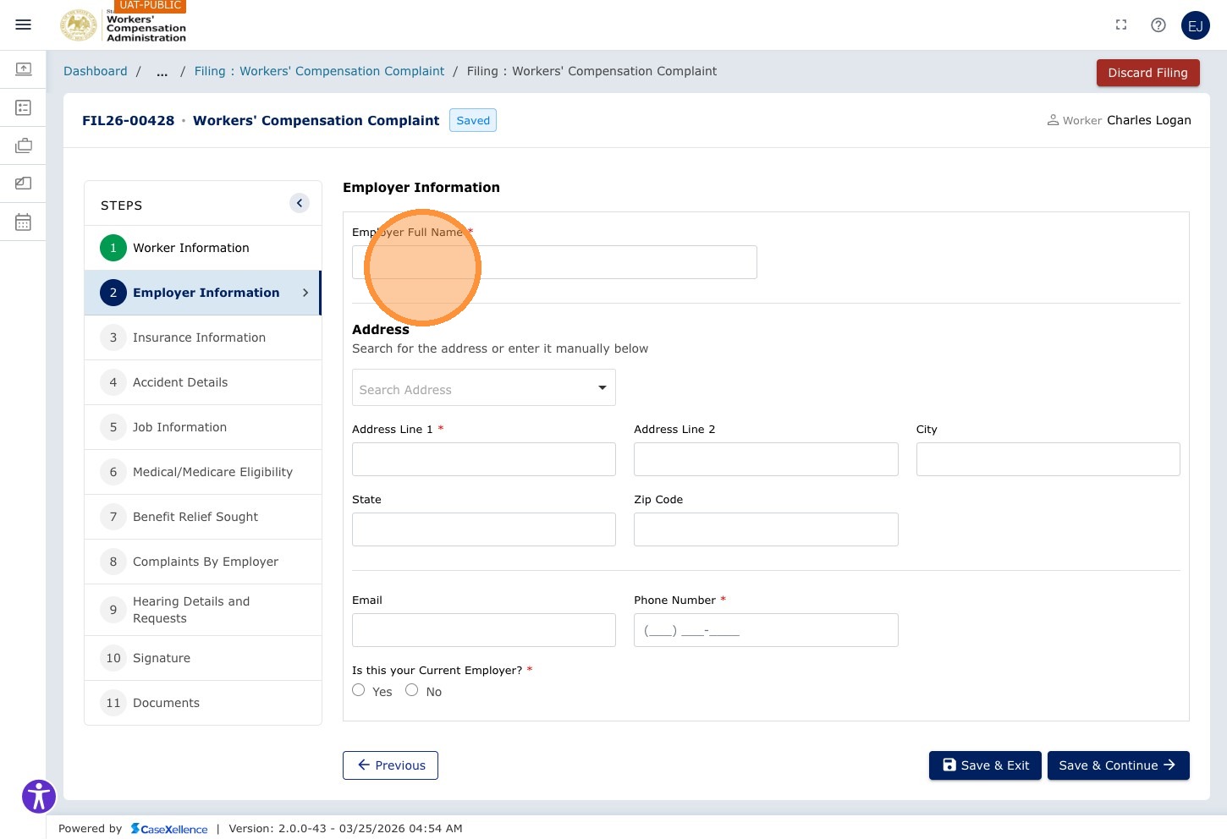Focus the Address Line 2 field
The width and height of the screenshot is (1227, 839).
[x=766, y=459]
